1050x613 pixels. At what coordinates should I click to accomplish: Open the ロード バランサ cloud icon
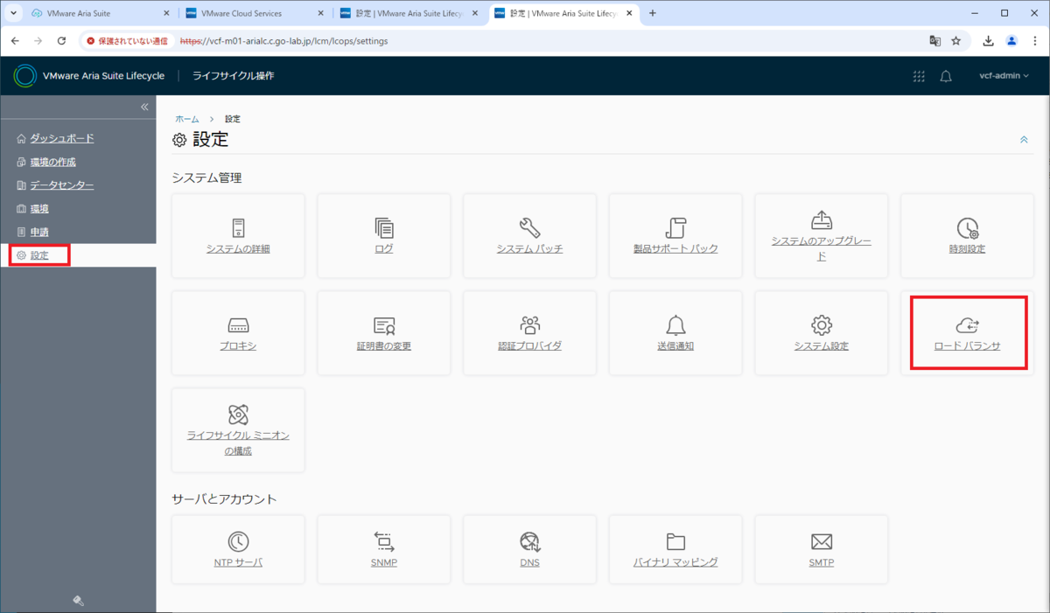[x=967, y=325]
